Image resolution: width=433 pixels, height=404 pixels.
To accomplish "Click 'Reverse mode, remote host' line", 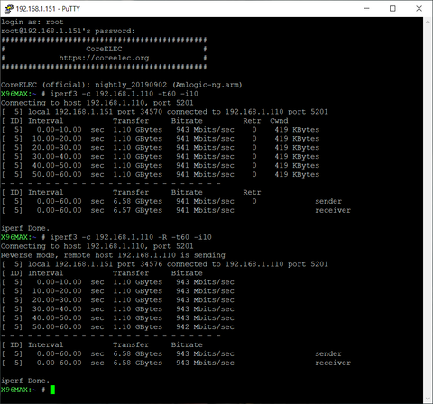I will tap(113, 255).
